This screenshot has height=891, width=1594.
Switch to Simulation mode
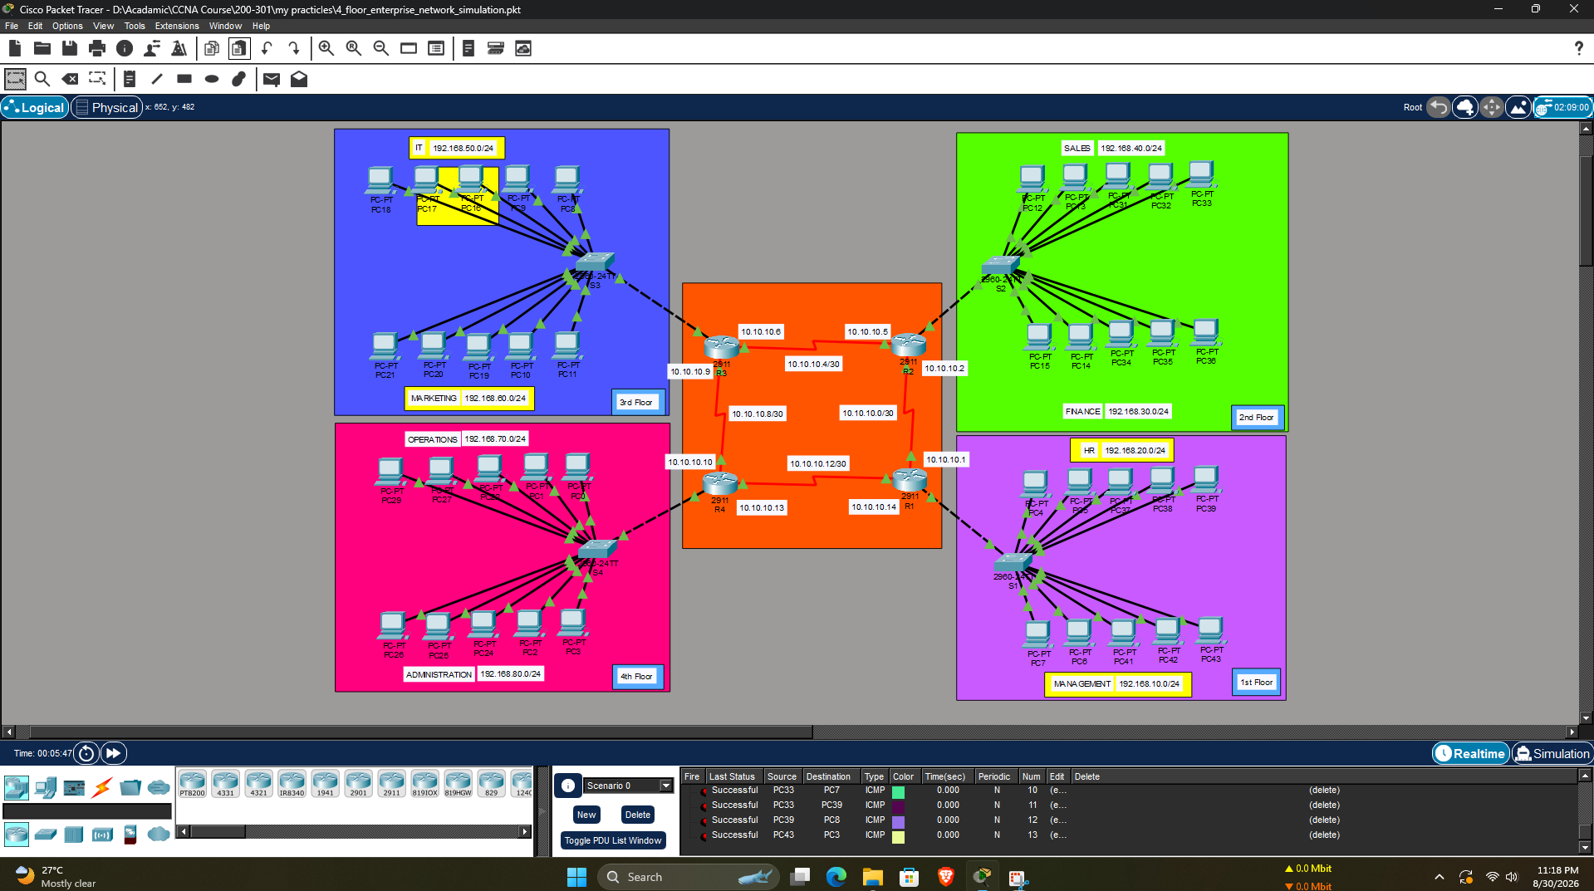coord(1552,753)
